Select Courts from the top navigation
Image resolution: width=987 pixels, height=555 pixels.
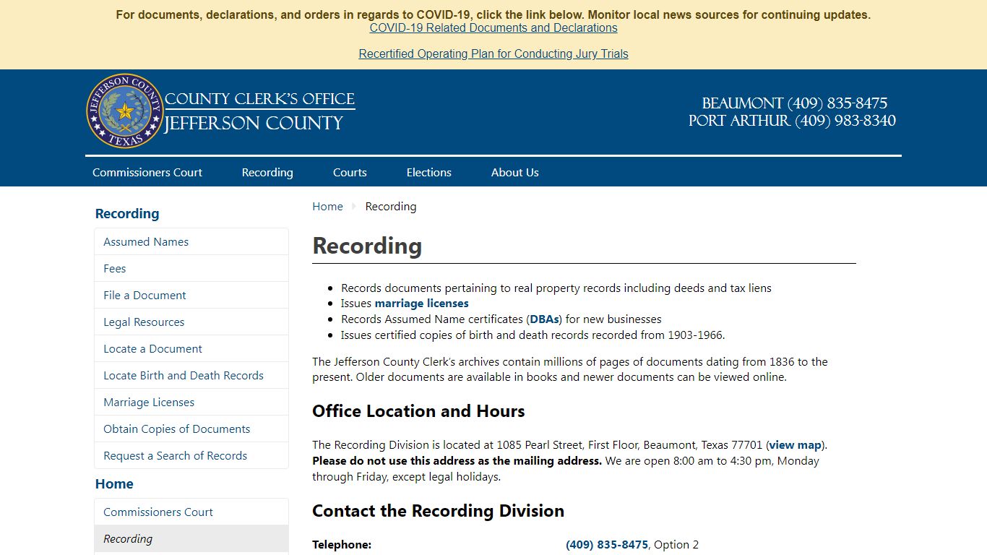pyautogui.click(x=350, y=172)
